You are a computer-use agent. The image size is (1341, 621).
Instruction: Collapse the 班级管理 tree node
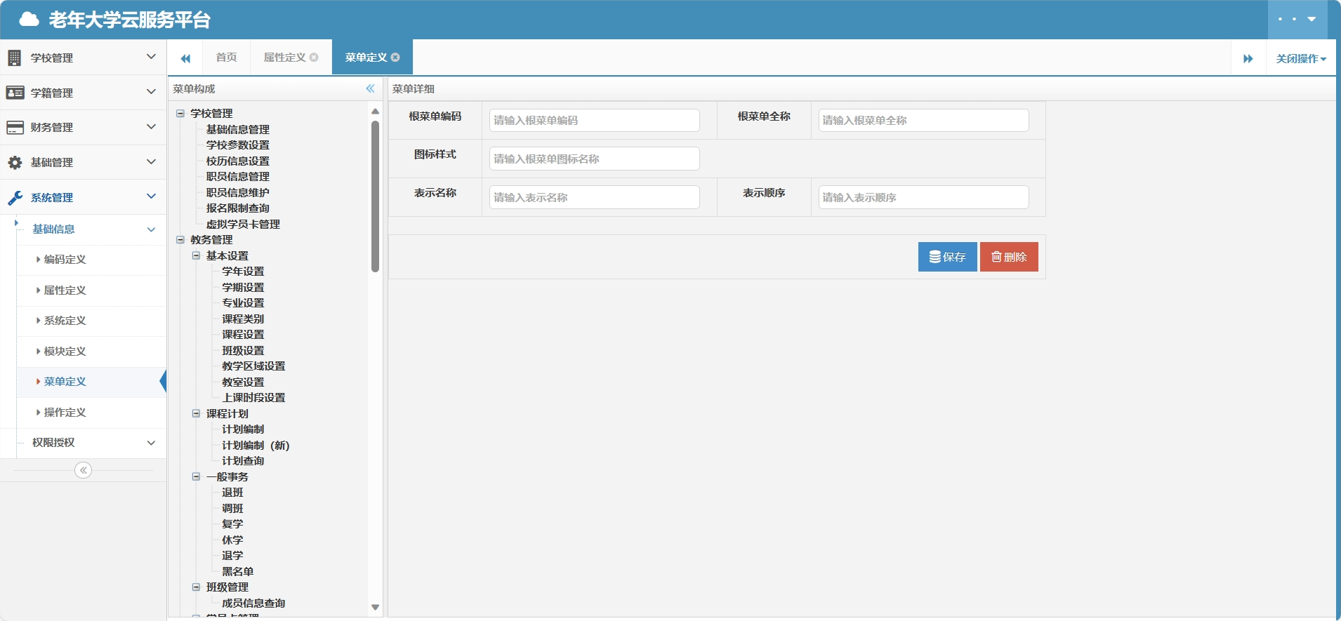pos(197,587)
